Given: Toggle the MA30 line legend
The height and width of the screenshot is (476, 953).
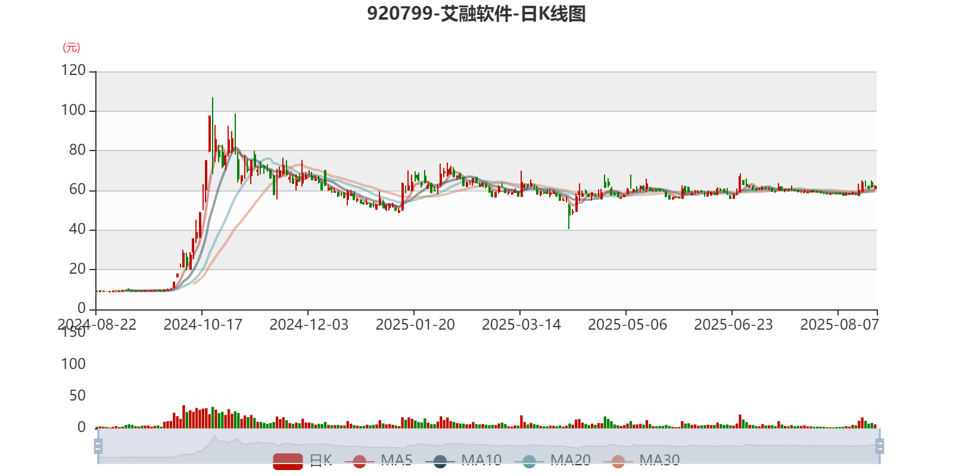Looking at the screenshot, I should coord(641,461).
